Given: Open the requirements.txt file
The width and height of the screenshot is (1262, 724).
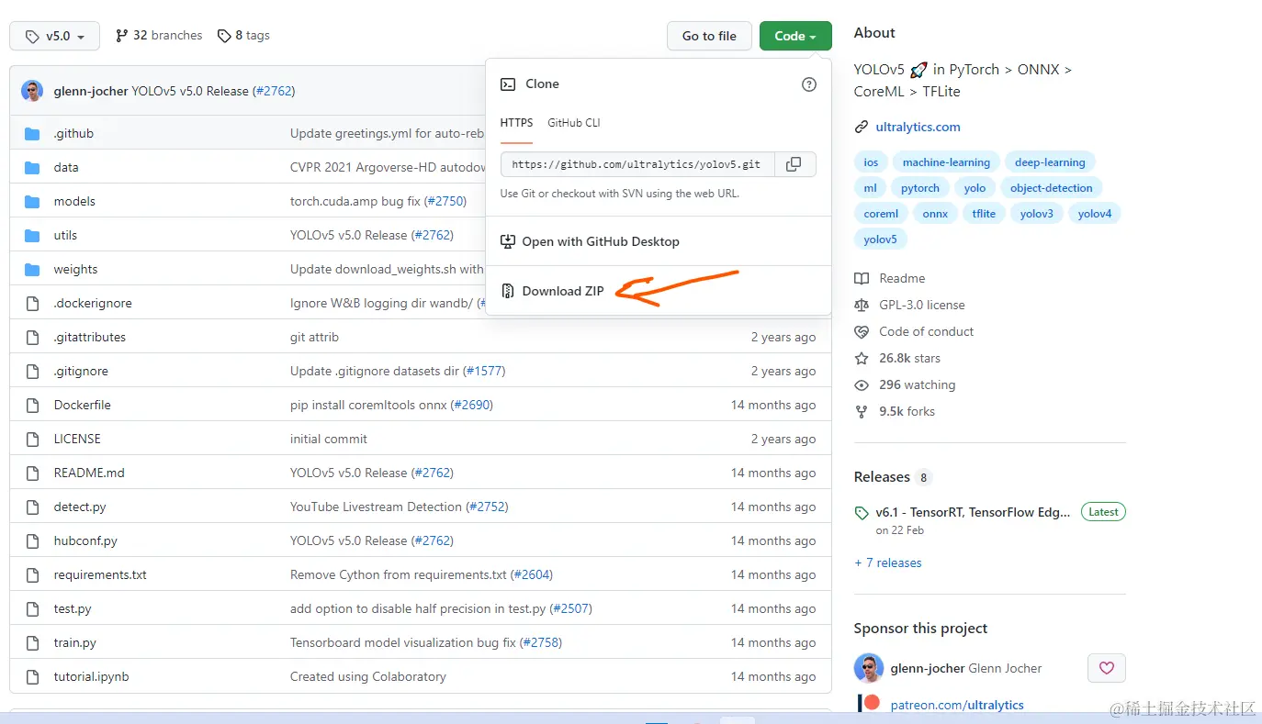Looking at the screenshot, I should pyautogui.click(x=100, y=575).
